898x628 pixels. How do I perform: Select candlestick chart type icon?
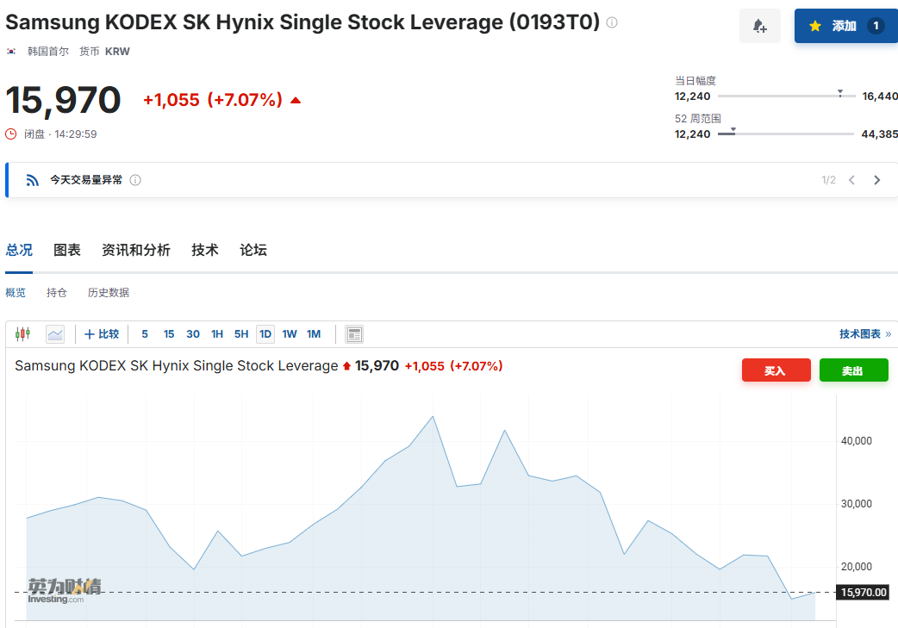[23, 333]
